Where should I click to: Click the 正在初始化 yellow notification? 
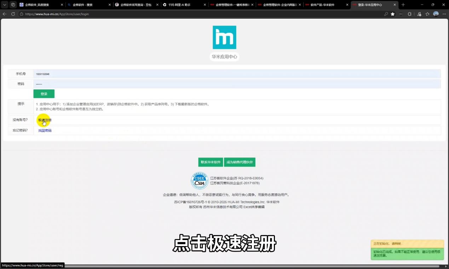(x=407, y=244)
